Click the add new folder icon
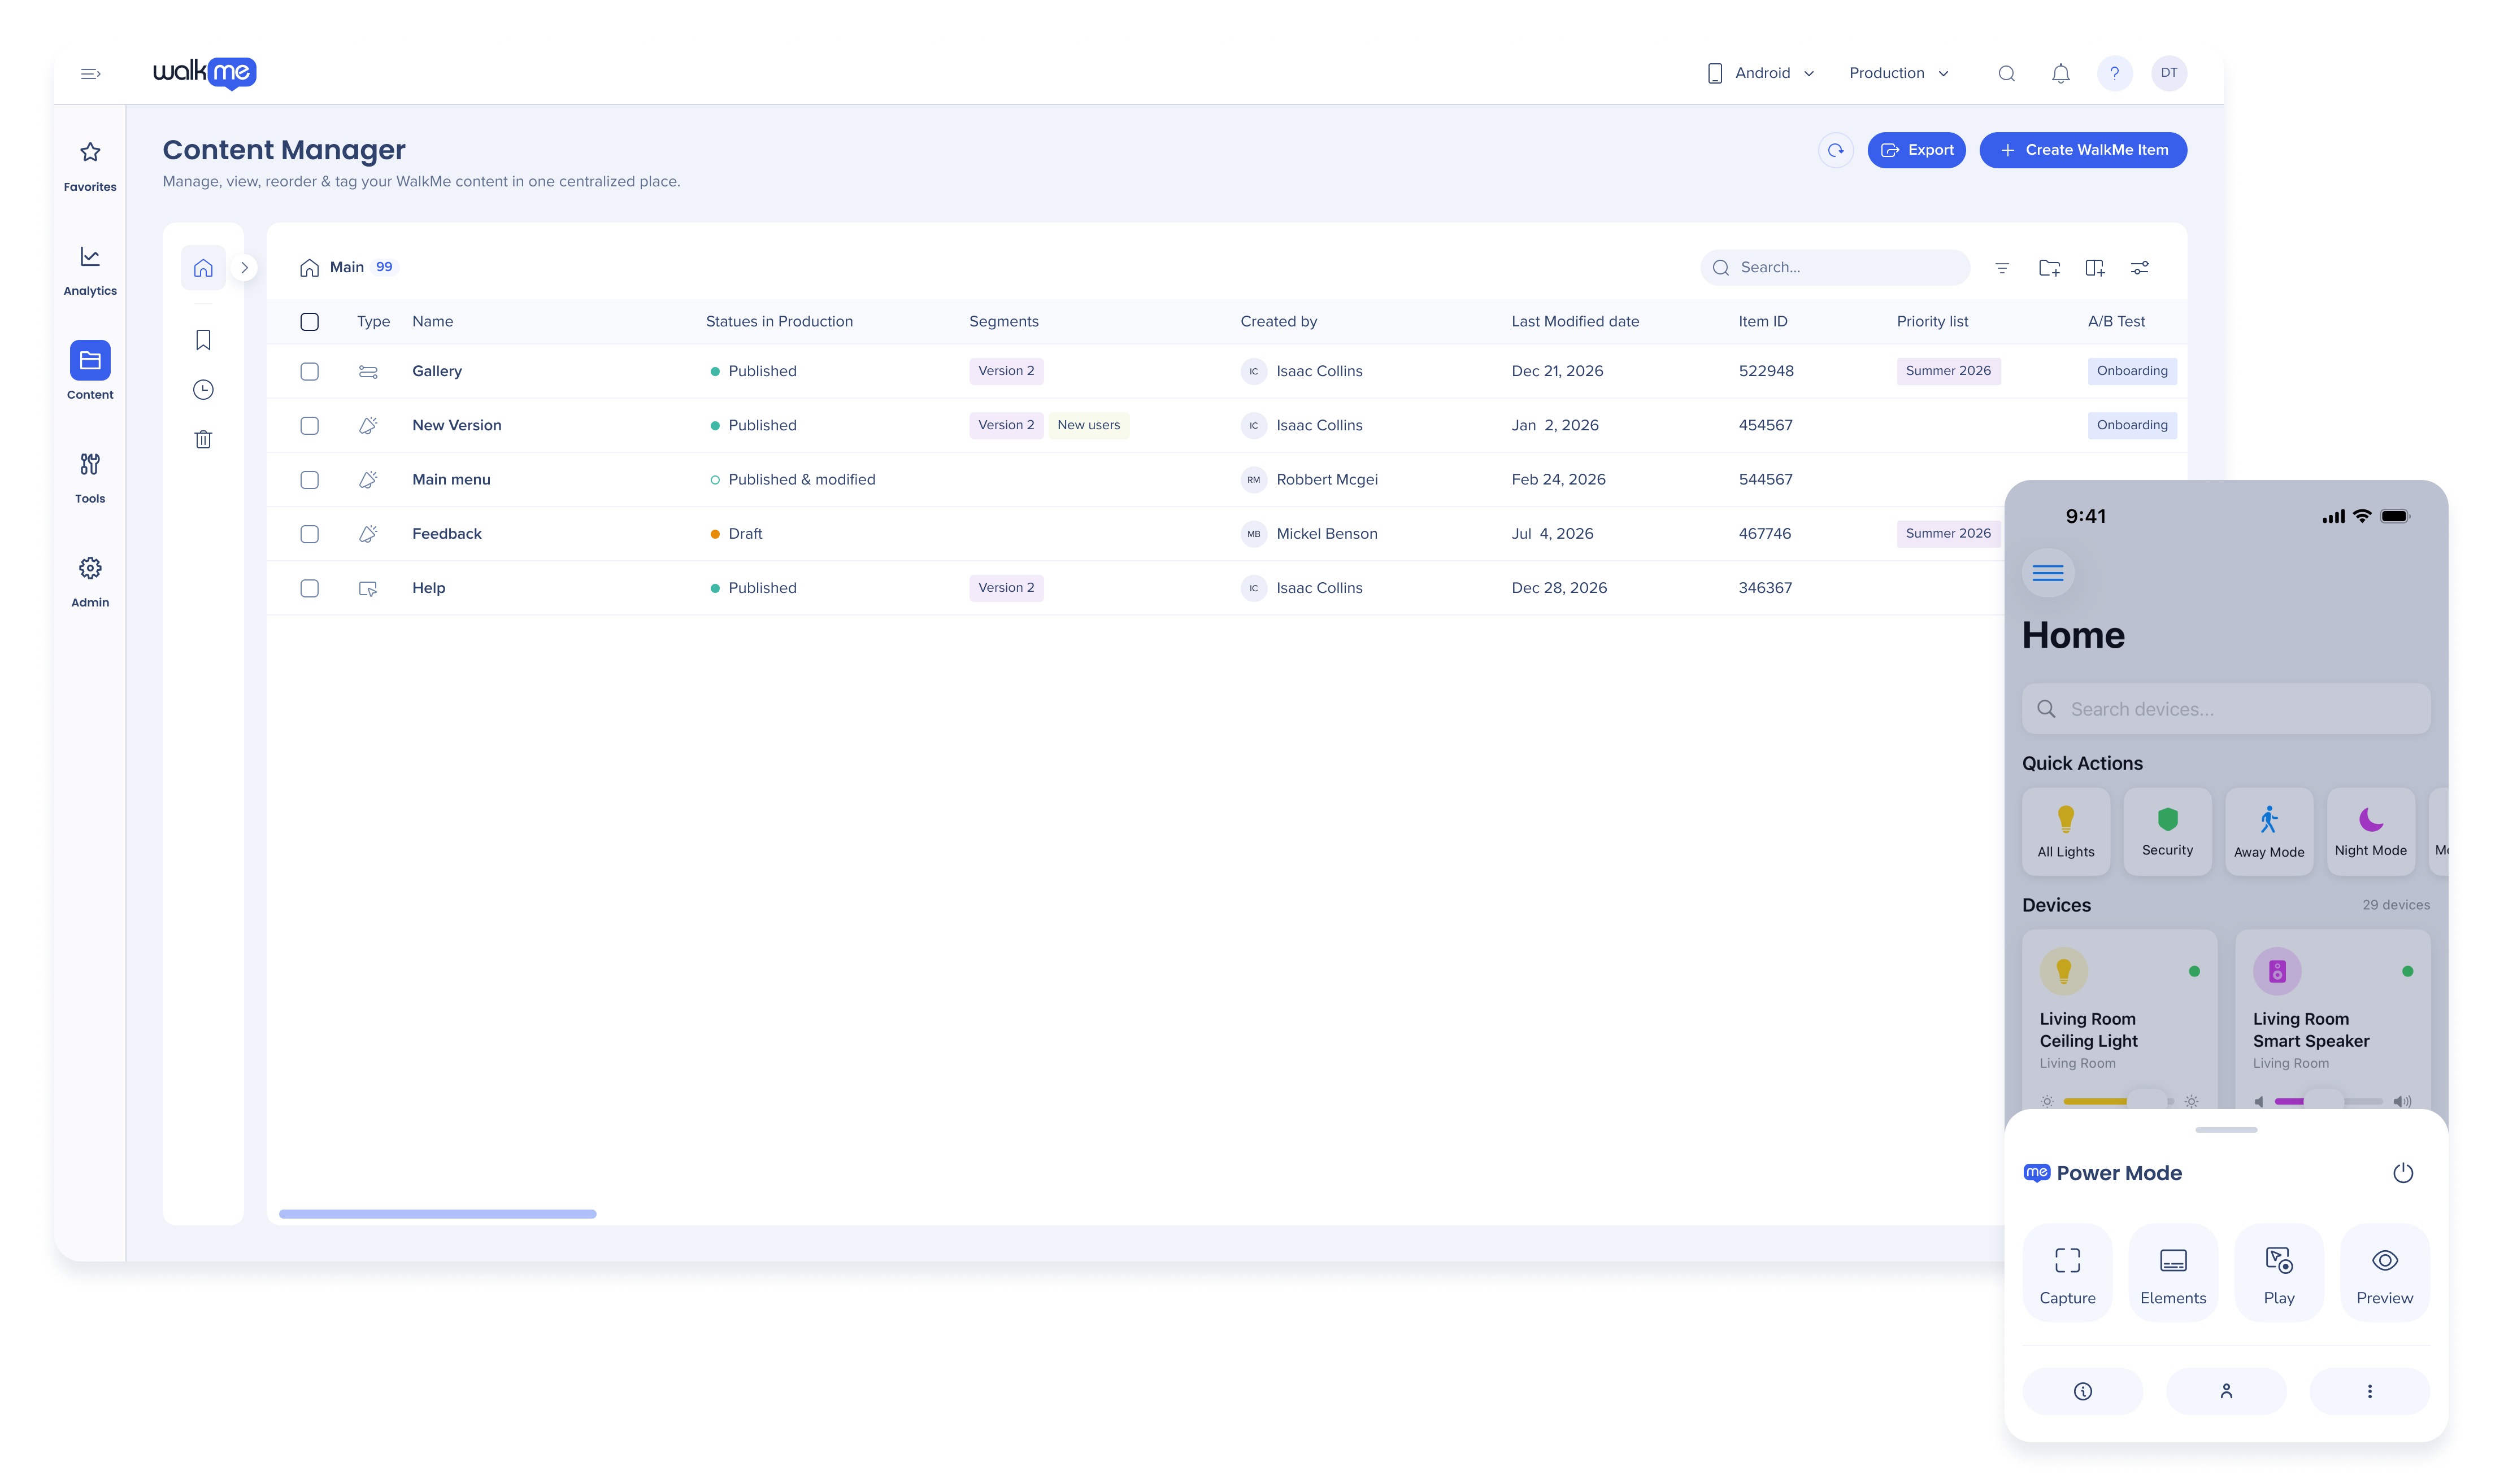The height and width of the screenshot is (1484, 2504). pos(2049,268)
